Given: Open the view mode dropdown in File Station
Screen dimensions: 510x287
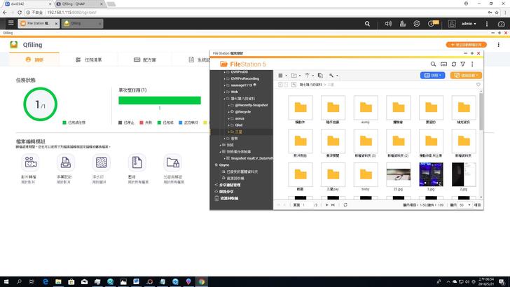Looking at the screenshot, I should tap(282, 75).
